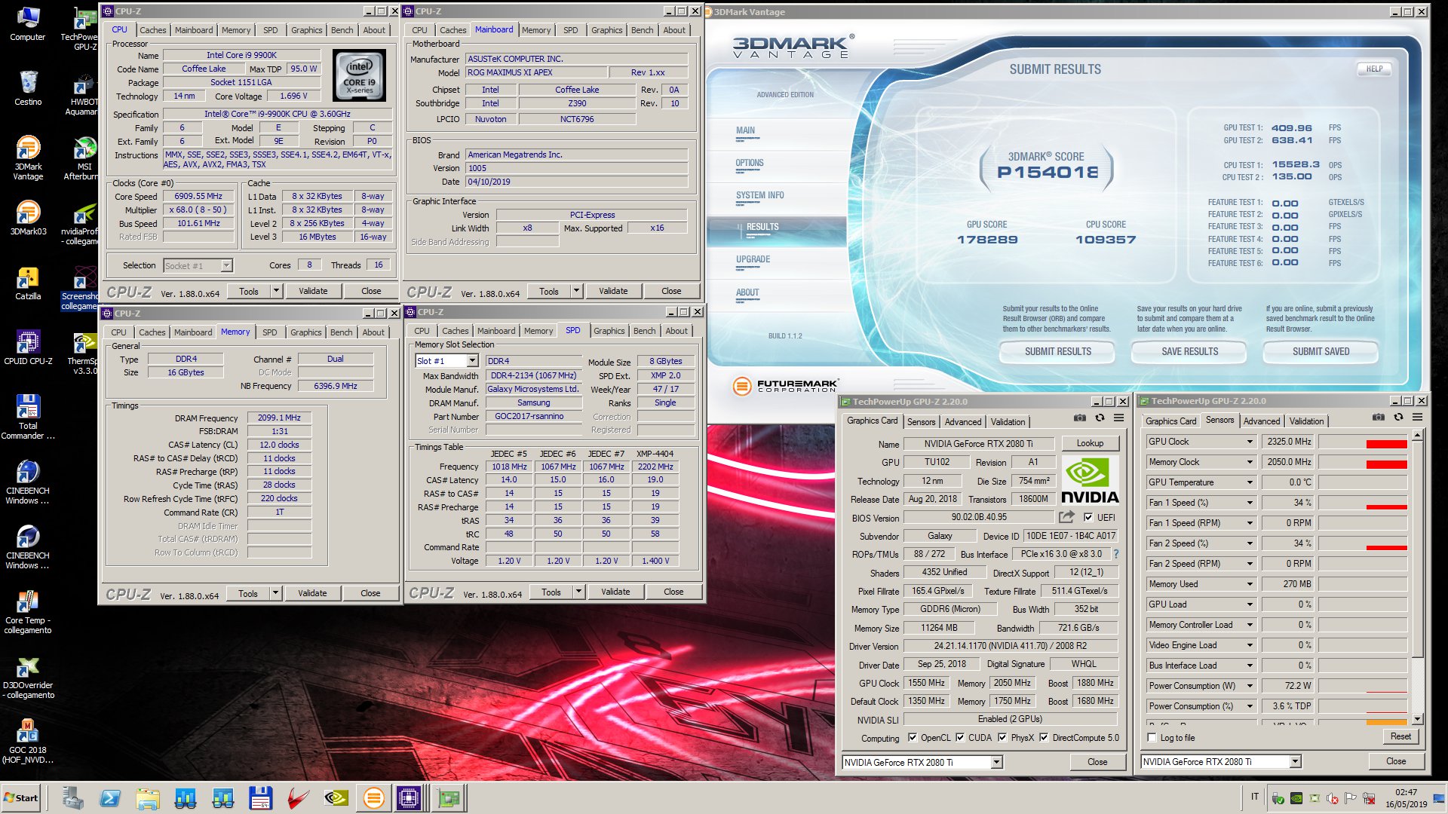Click HELP button in 3DMark Vantage
This screenshot has width=1448, height=814.
1374,69
